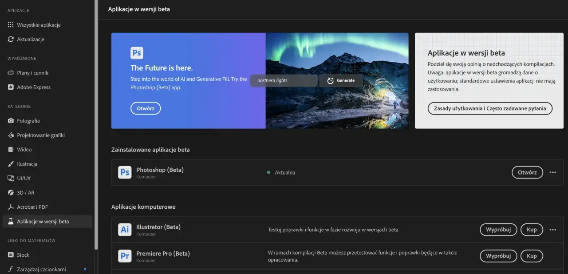Screen dimensions: 568x274
Task: Select Aplikacje w wersji beta sidebar item
Action: [43, 222]
